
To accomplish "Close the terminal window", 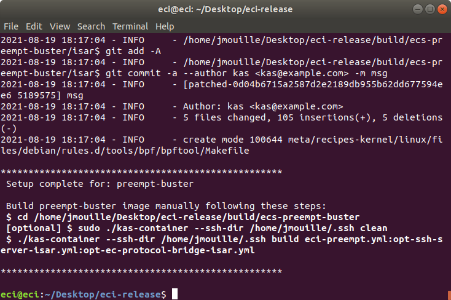I will coord(442,9).
